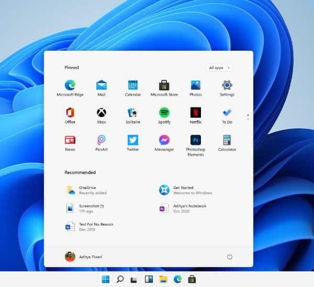314x287 pixels.
Task: Go to next pinned apps page dots
Action: (248, 117)
